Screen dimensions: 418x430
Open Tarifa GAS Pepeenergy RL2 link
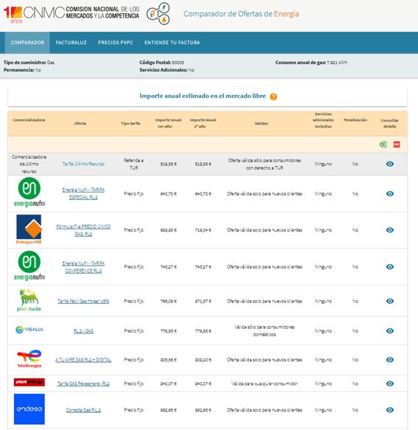(x=83, y=384)
